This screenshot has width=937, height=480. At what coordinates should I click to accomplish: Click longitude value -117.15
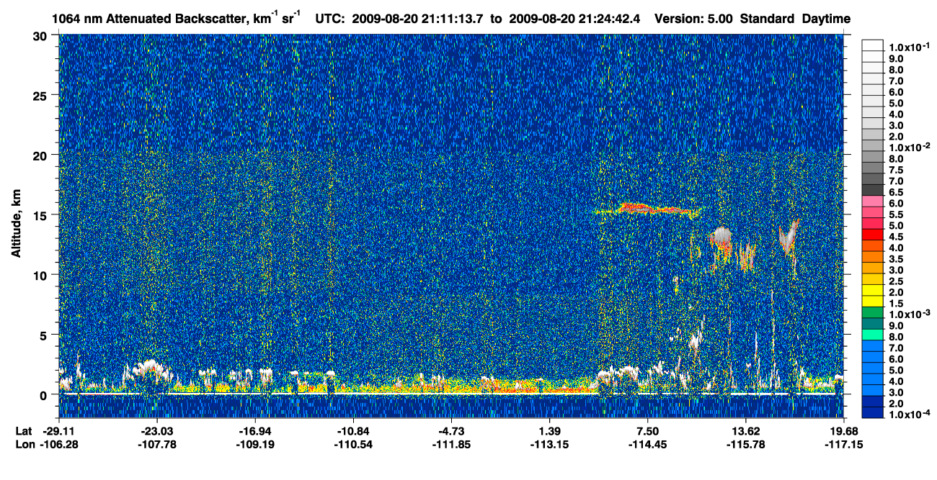pos(843,444)
